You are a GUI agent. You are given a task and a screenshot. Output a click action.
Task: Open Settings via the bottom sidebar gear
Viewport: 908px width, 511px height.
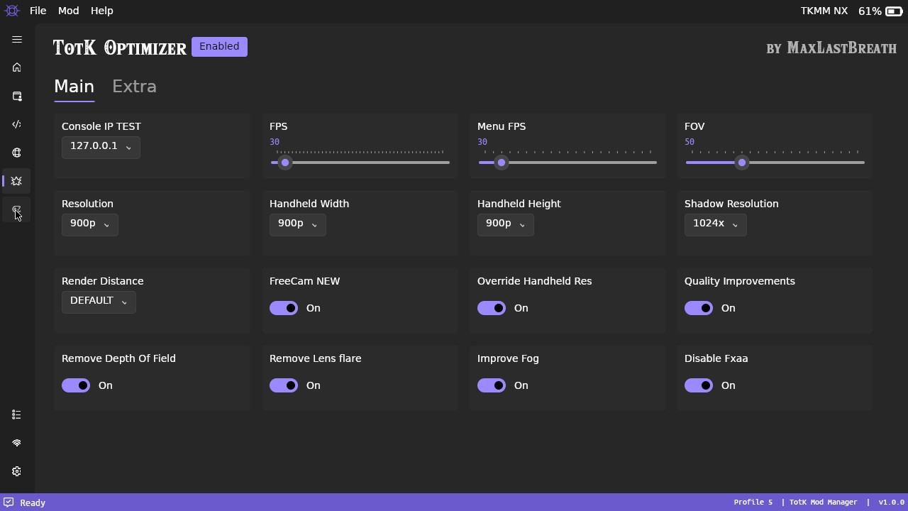16,471
